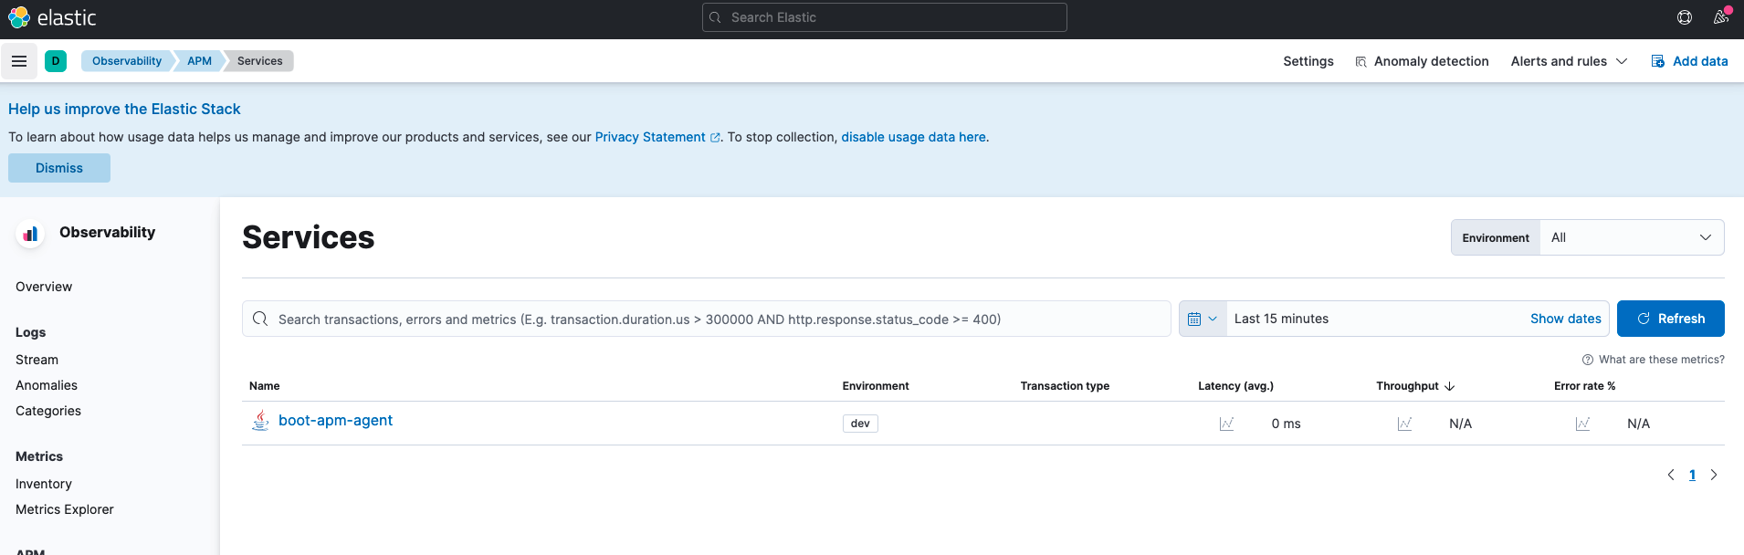This screenshot has width=1744, height=555.
Task: Select page 1 in pagination
Action: 1692,475
